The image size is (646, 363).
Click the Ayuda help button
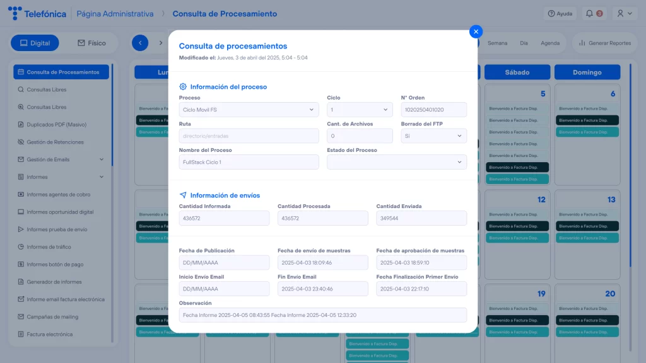click(x=560, y=13)
